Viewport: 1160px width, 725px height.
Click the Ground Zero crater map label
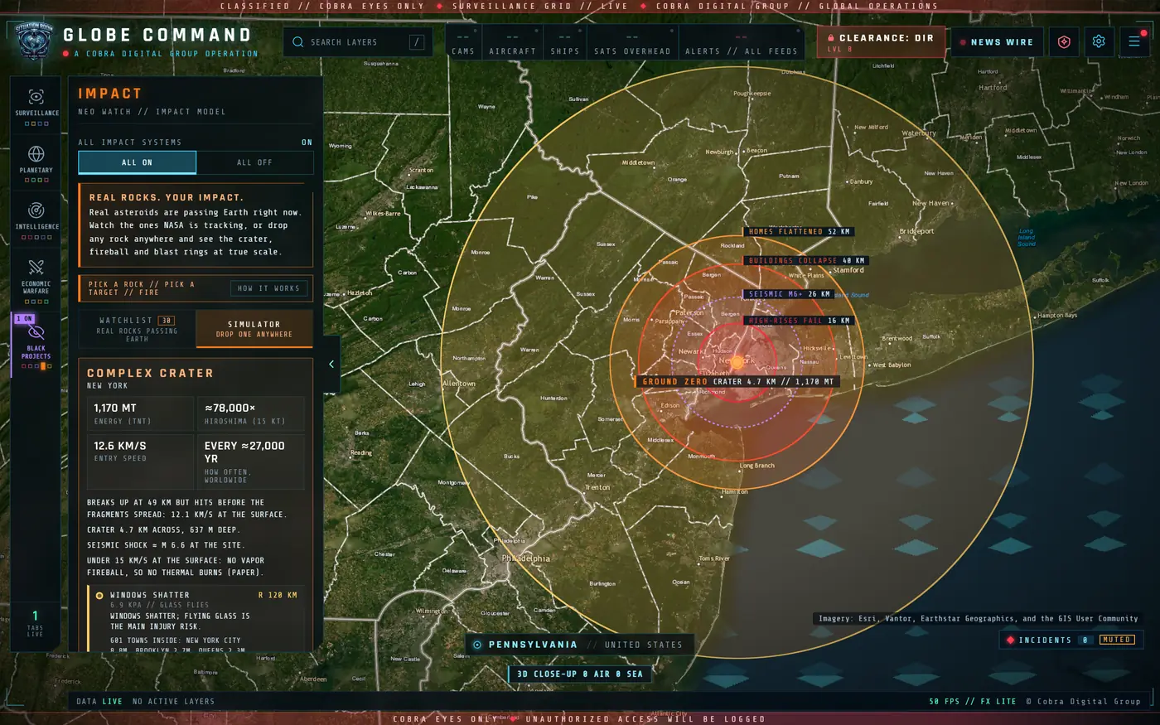737,382
